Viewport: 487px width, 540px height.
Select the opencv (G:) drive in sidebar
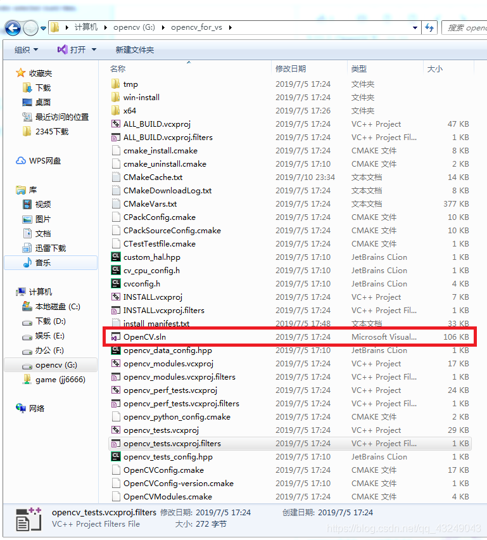point(51,365)
